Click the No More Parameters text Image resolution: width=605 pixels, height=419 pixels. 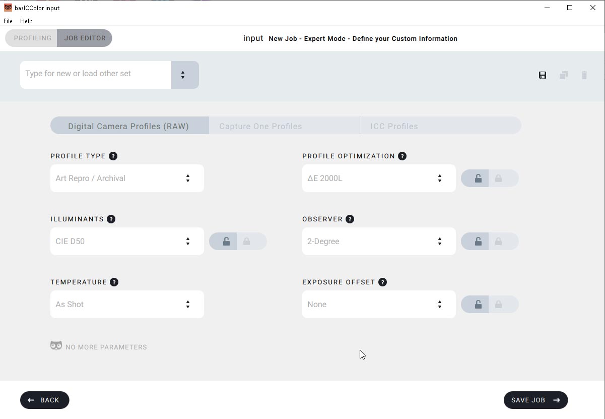106,347
